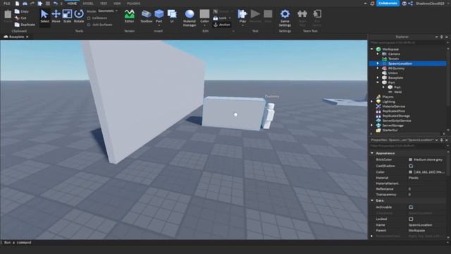Click the Duplicate icon
Viewport: 451px width, 254px height.
pos(17,25)
